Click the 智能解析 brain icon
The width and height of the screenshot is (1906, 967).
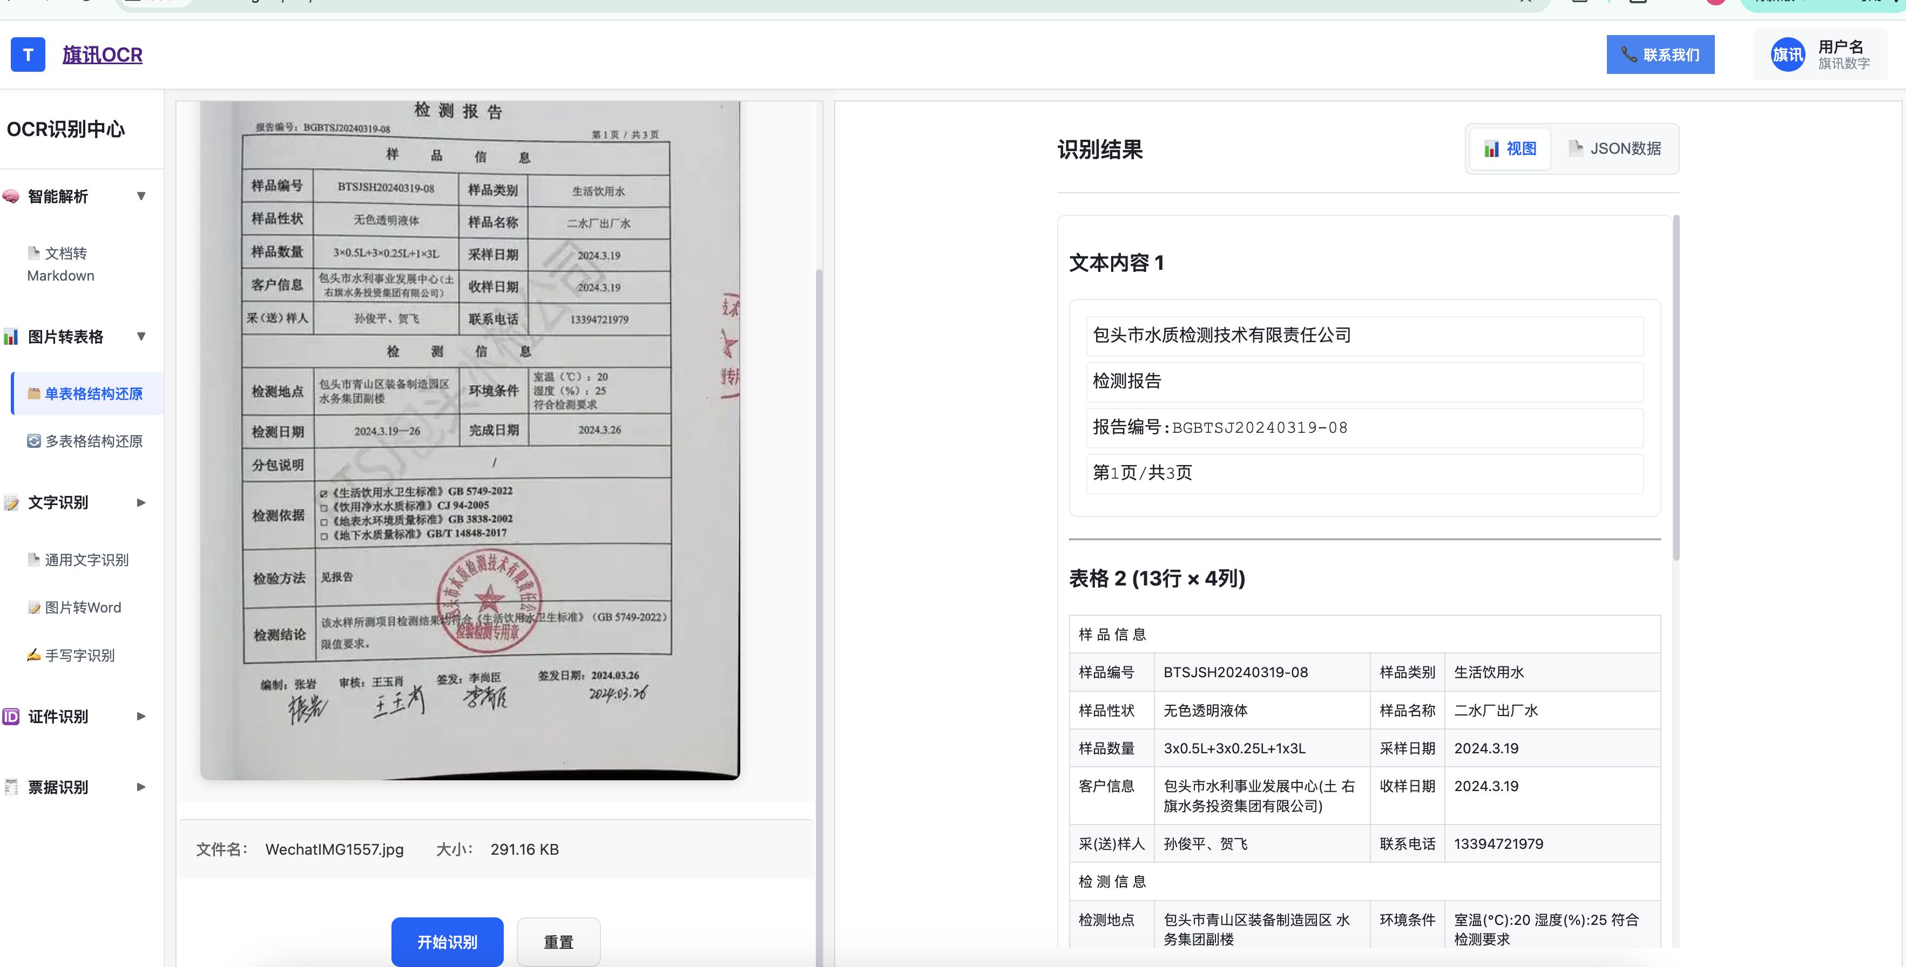[11, 196]
